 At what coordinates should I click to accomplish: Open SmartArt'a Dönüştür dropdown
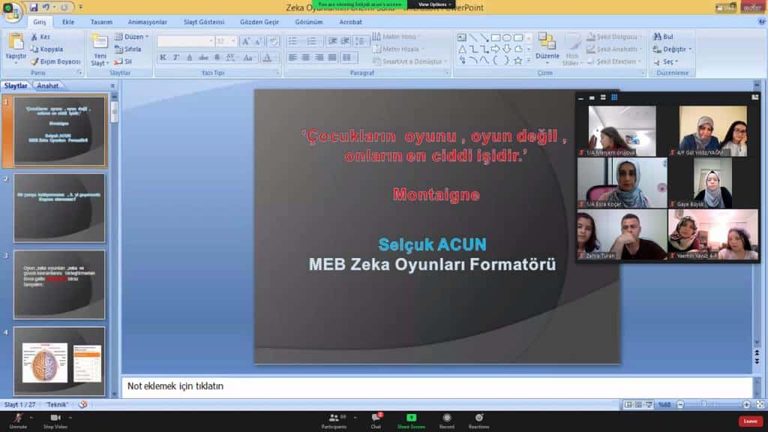point(410,61)
